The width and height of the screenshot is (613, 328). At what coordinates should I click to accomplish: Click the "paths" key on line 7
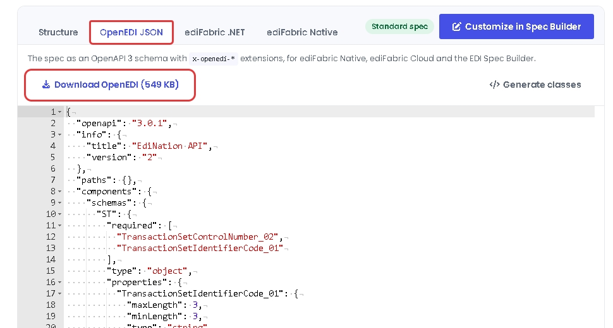pyautogui.click(x=94, y=180)
